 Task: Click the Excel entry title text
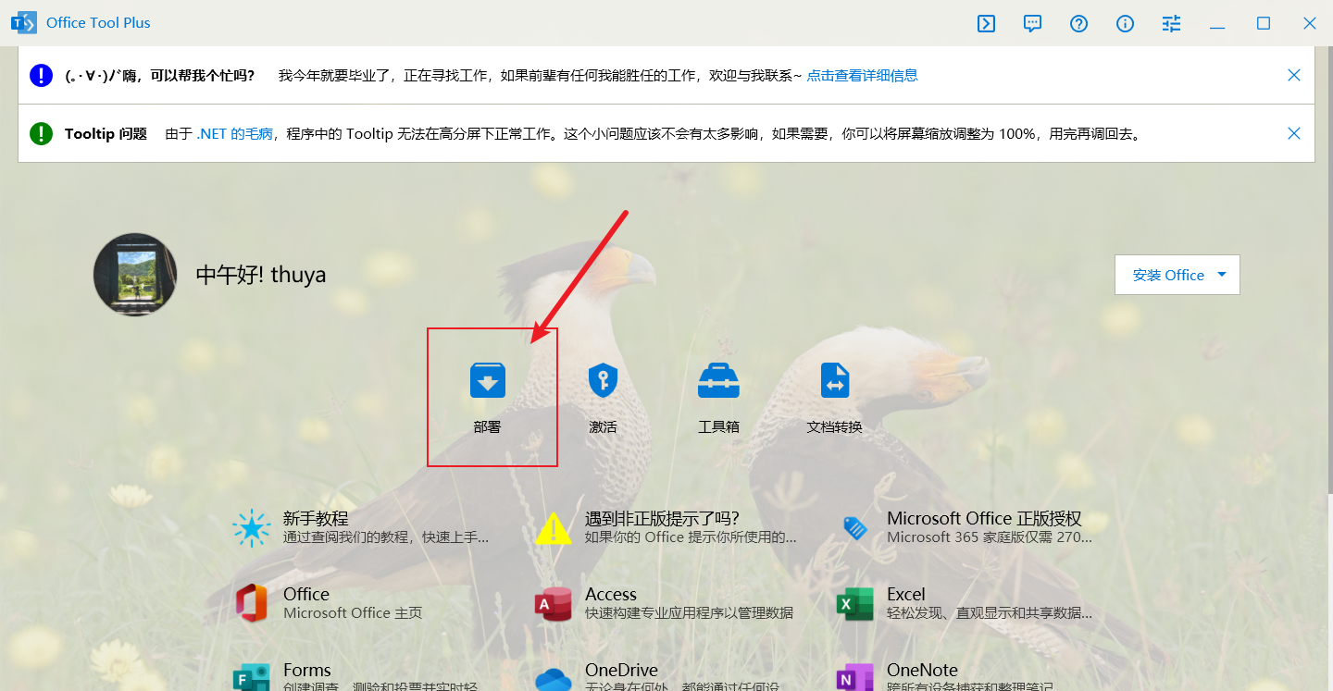pos(906,594)
